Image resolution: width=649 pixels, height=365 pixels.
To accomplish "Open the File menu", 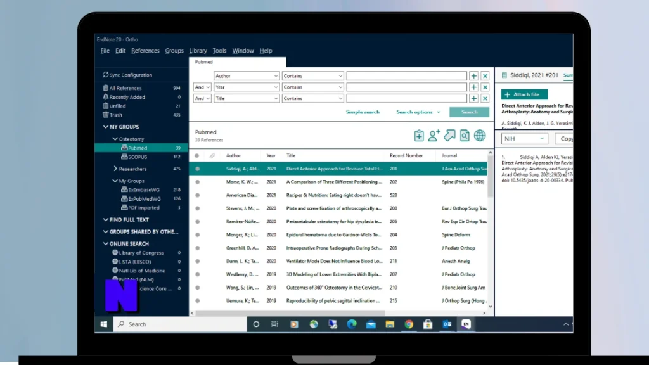I will (x=105, y=51).
